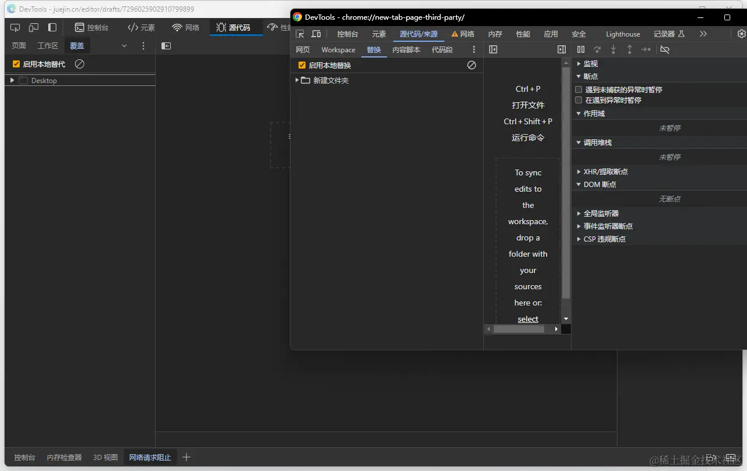Toggle the activity bar dock icon in Edge DevTools
747x471 pixels.
[52, 27]
